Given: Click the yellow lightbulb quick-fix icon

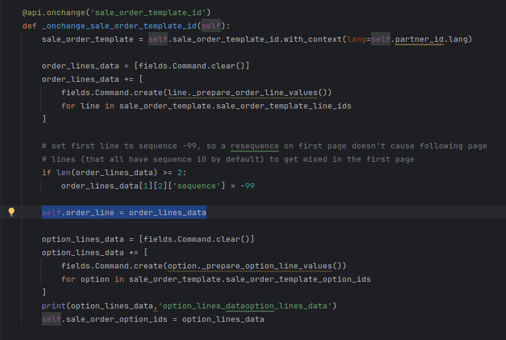Looking at the screenshot, I should pos(11,212).
